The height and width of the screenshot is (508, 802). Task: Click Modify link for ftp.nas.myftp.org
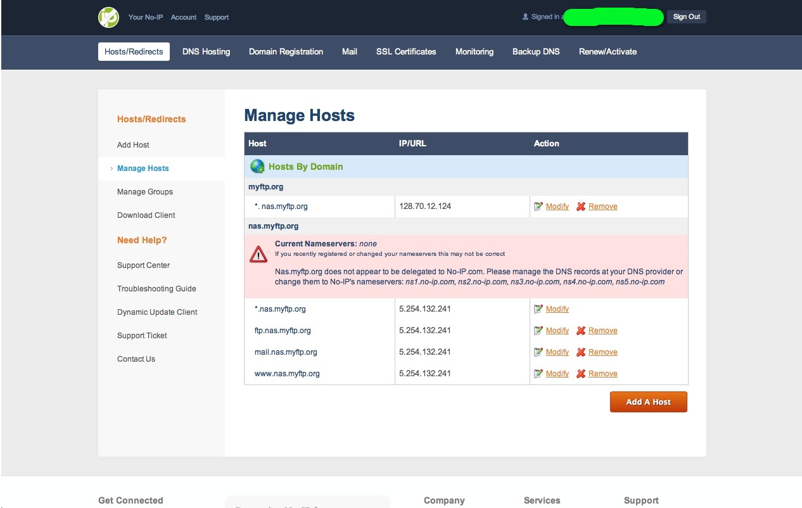[x=557, y=331]
